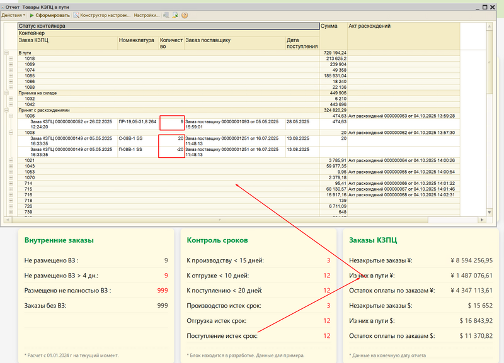Viewport: 504px width, 363px height.
Task: Click the Акт расхождений column header
Action: pyautogui.click(x=404, y=36)
